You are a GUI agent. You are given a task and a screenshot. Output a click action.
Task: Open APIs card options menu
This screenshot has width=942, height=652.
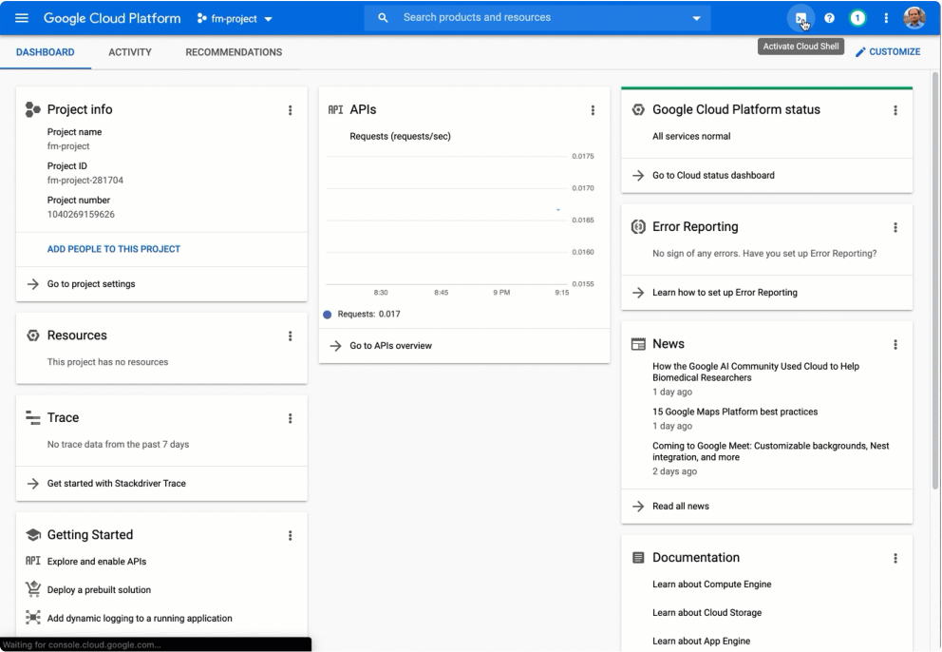(593, 110)
